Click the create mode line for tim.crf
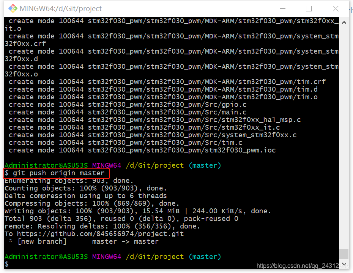Screen dimensions: 353x273 point(167,82)
